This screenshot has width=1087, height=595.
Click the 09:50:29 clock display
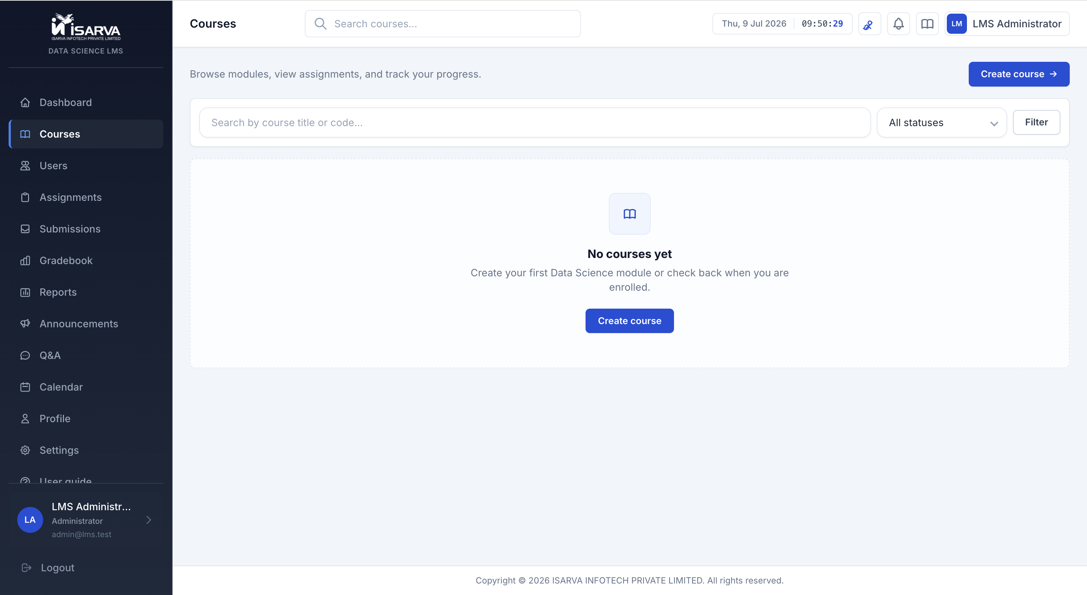click(x=822, y=24)
